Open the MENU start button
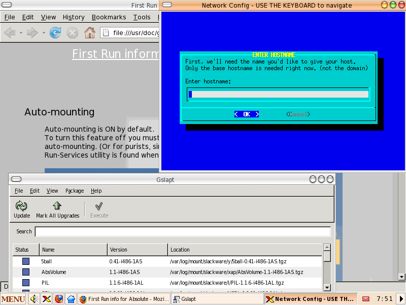Image resolution: width=406 pixels, height=305 pixels. click(13, 299)
